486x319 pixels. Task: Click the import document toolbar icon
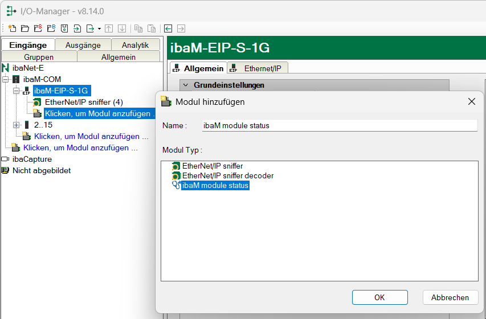point(77,28)
